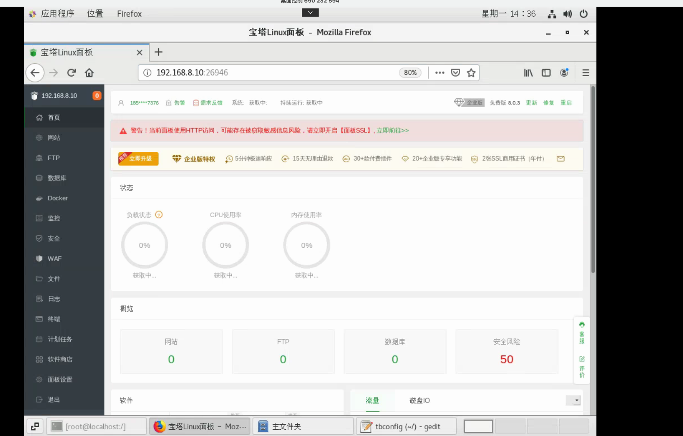Screen dimensions: 683x436
Task: Click the 80% zoom level indicator
Action: coord(410,73)
